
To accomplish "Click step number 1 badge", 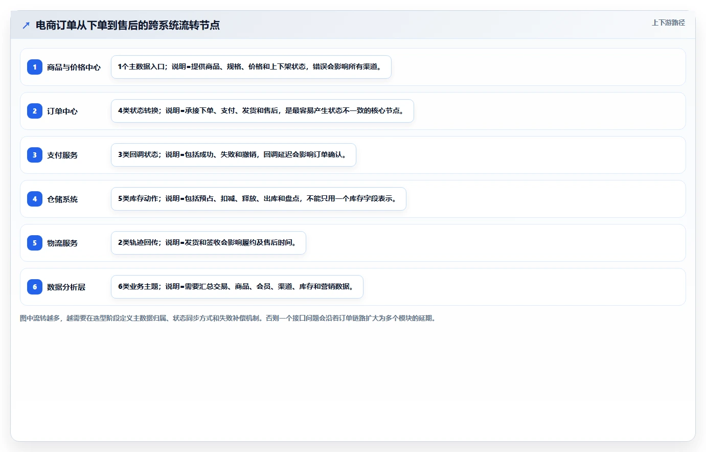I will (x=35, y=67).
